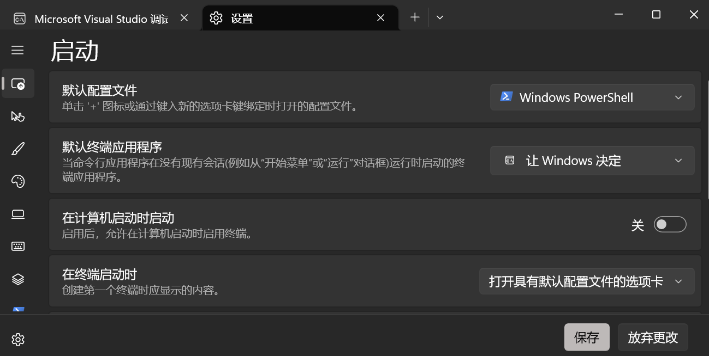Click the Visual Studio tab console icon

coord(20,19)
